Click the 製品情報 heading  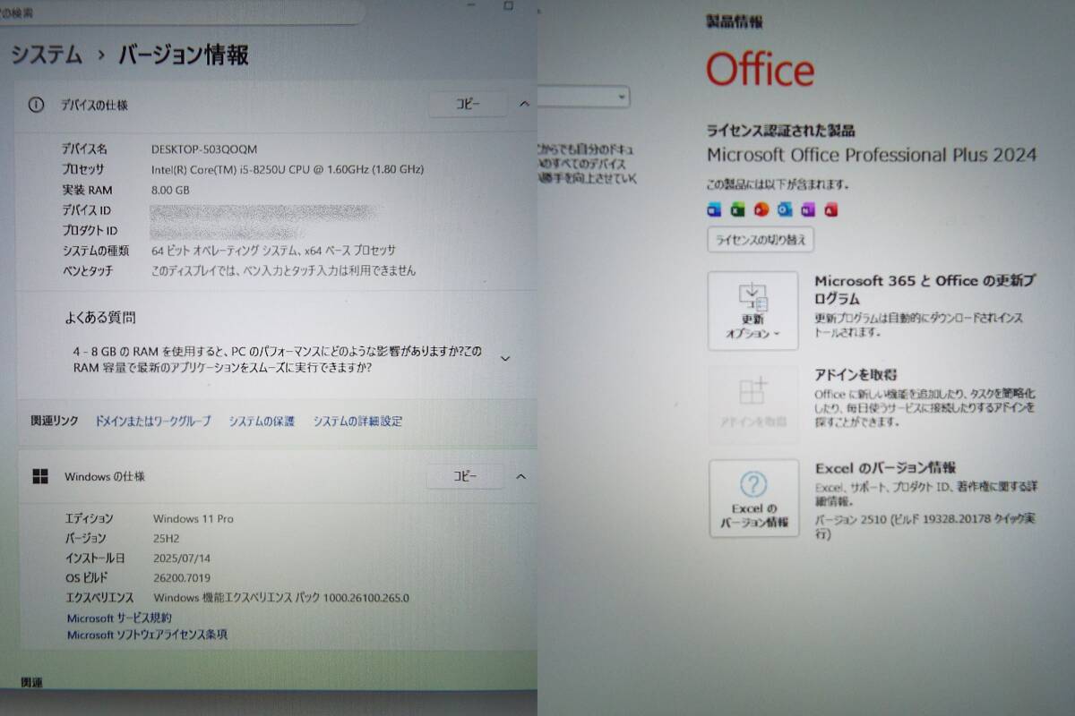click(x=735, y=21)
